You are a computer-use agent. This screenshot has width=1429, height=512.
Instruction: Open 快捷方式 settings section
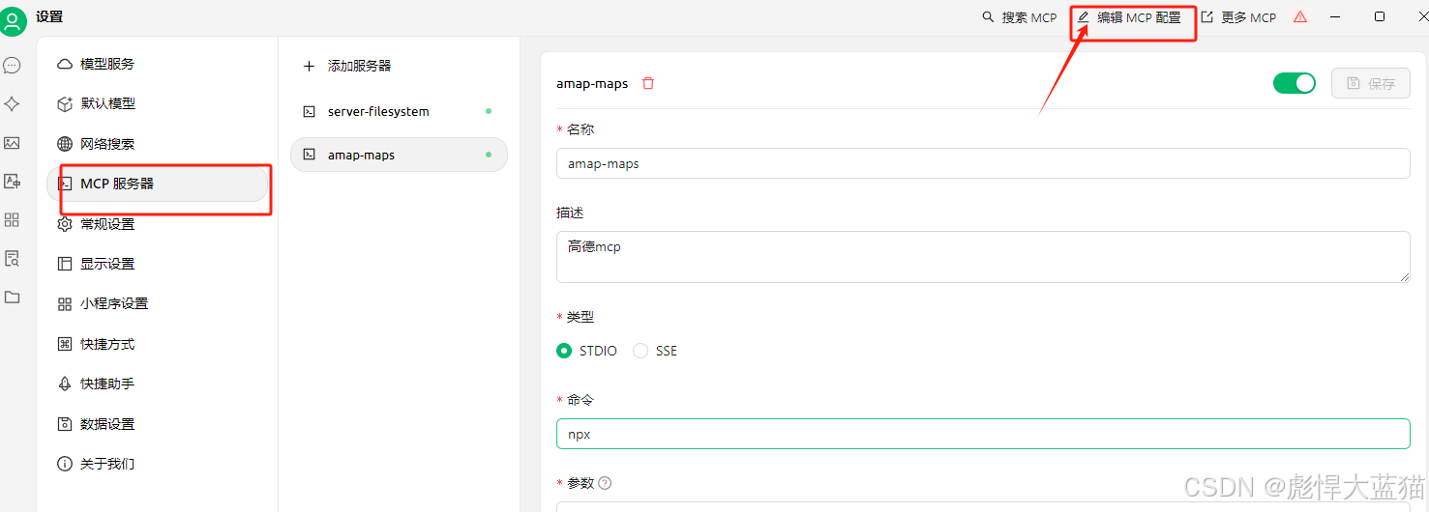pyautogui.click(x=158, y=344)
